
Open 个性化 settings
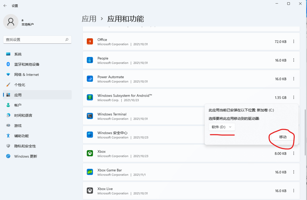38,85
